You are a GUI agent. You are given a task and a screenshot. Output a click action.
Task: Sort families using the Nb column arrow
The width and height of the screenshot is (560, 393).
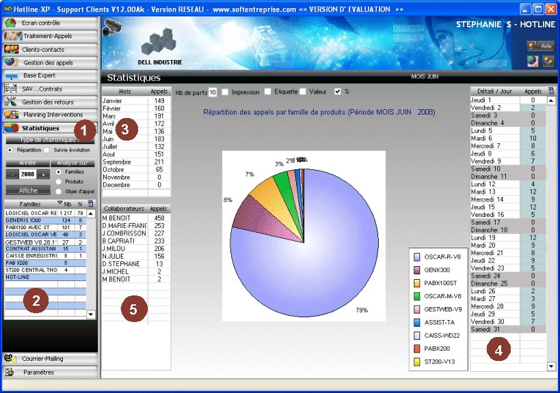[59, 204]
